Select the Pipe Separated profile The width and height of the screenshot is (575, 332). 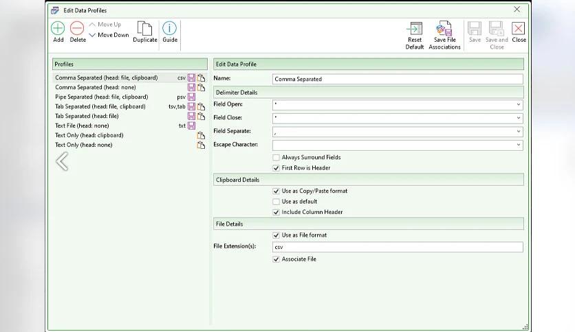(x=101, y=97)
